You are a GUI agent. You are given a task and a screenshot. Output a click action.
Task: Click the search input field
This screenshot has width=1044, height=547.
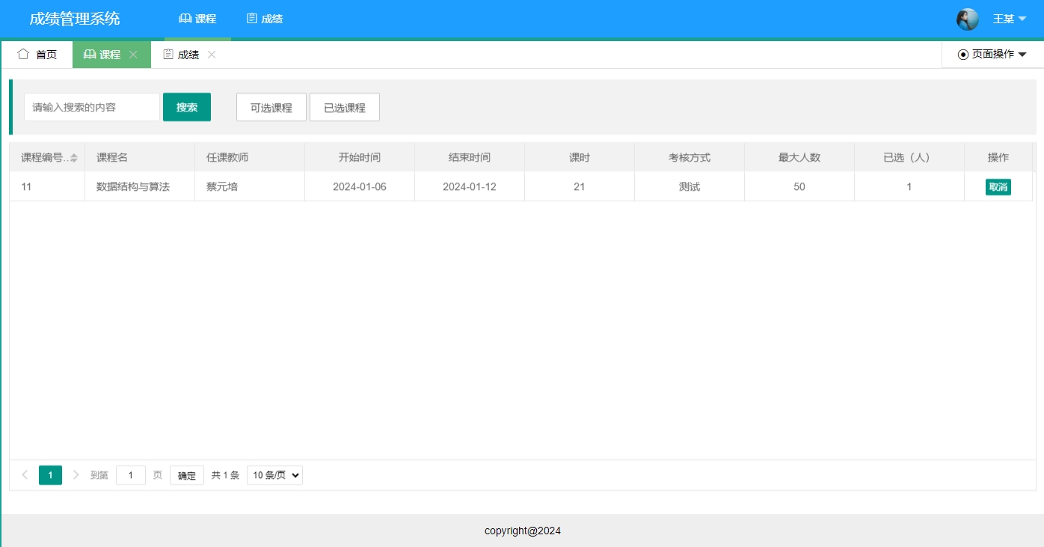point(91,106)
